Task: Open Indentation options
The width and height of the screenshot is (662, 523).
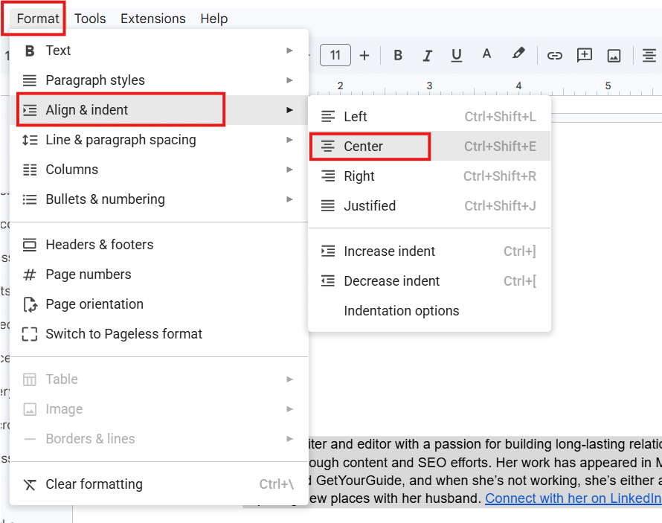Action: coord(429,311)
